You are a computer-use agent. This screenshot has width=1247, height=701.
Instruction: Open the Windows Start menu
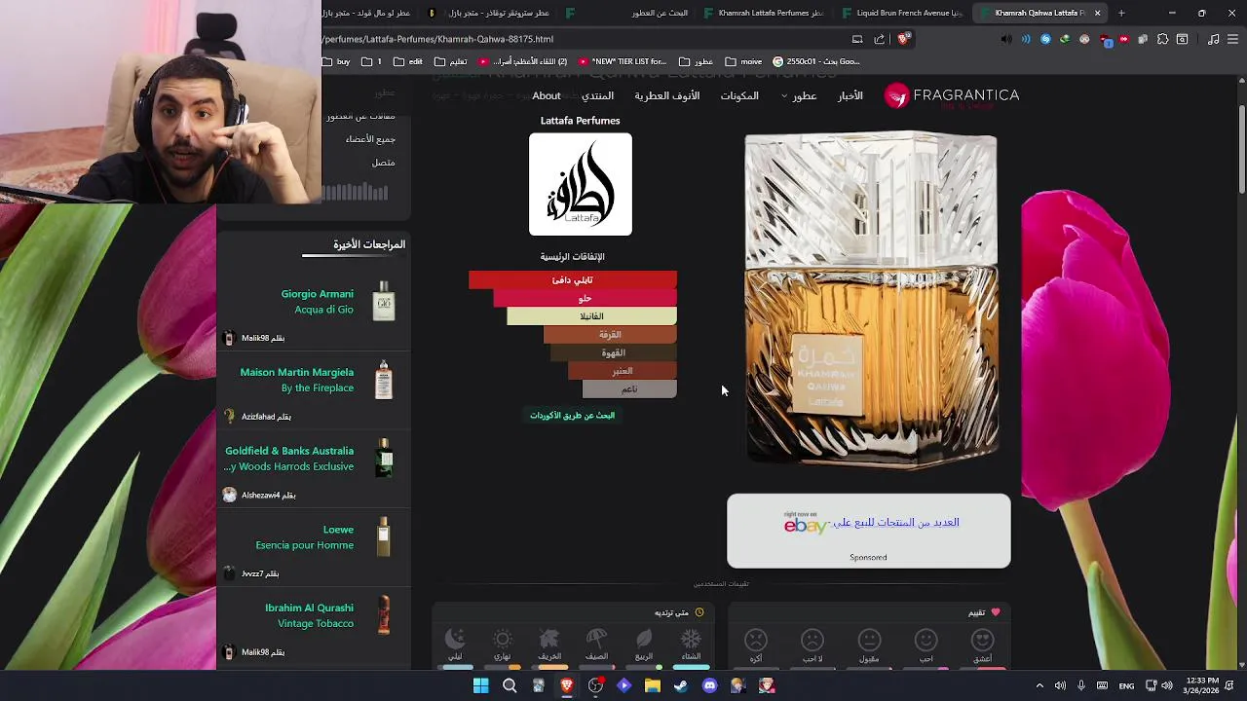coord(480,685)
